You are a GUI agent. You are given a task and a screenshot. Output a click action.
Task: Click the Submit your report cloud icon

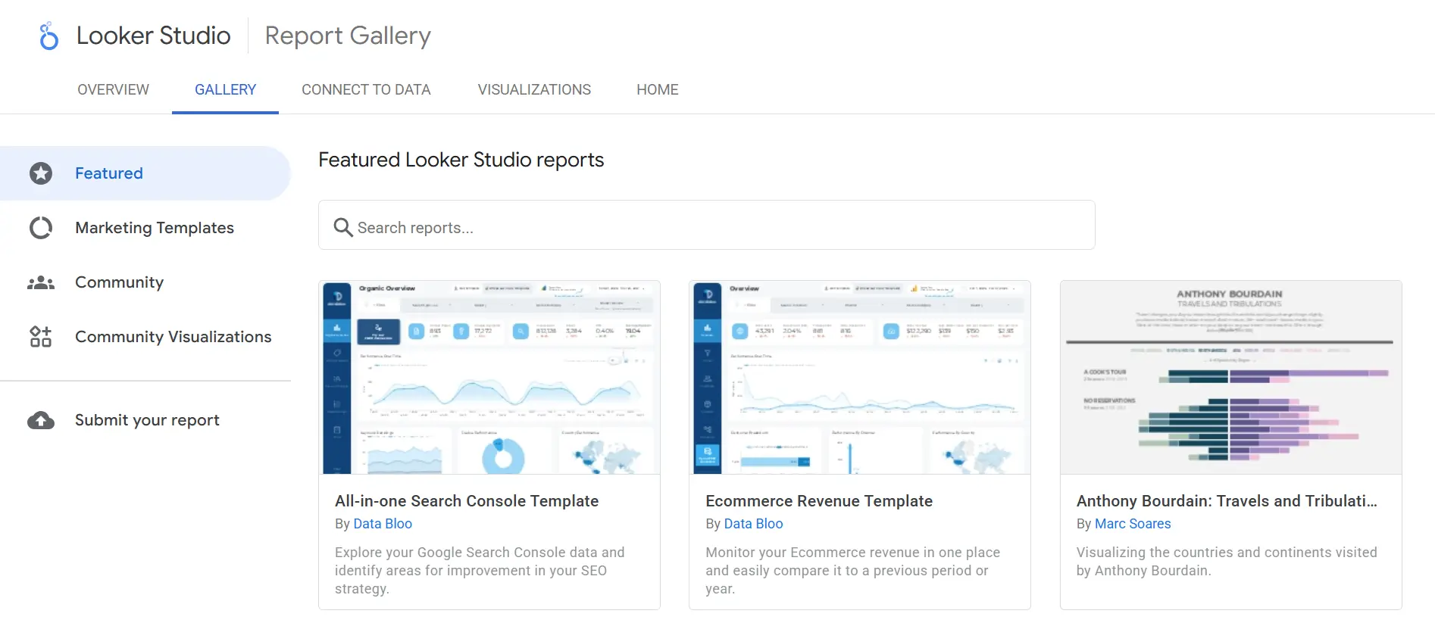tap(41, 420)
